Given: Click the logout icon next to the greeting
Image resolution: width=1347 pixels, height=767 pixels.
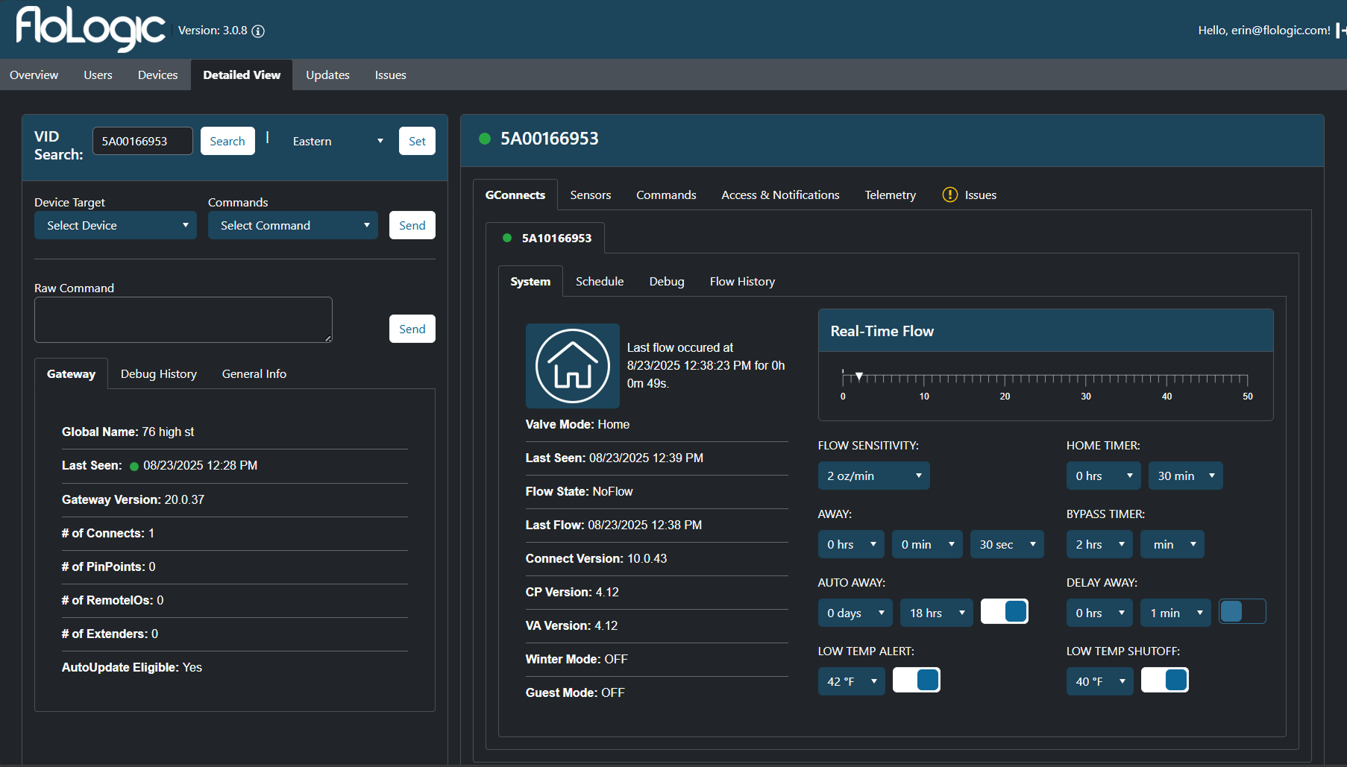Looking at the screenshot, I should [1341, 31].
